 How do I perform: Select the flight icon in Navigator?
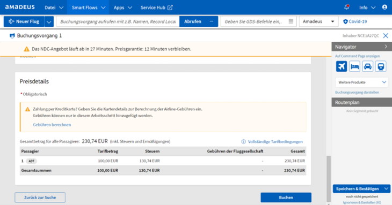[x=341, y=66]
